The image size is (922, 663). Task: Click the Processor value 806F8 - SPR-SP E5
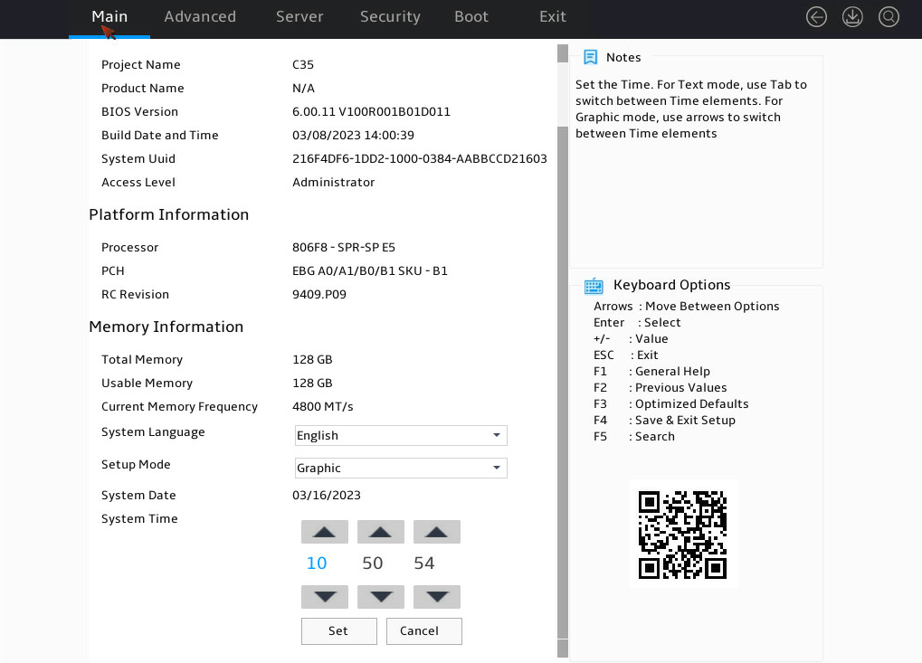coord(344,248)
